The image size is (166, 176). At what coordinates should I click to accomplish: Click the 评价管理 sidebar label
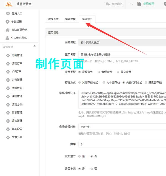click(x=17, y=121)
